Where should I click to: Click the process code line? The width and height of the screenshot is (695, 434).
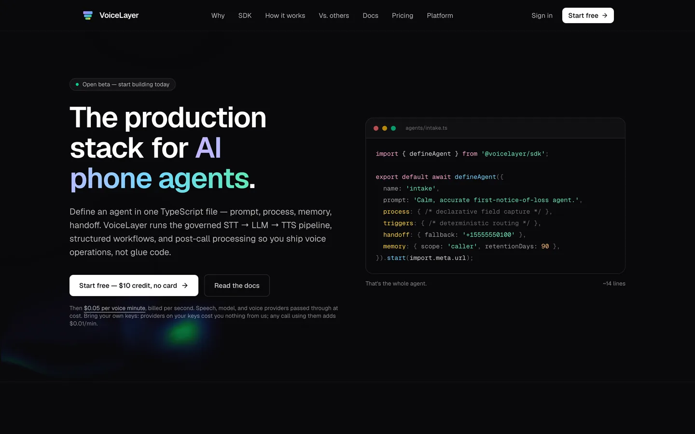(468, 212)
